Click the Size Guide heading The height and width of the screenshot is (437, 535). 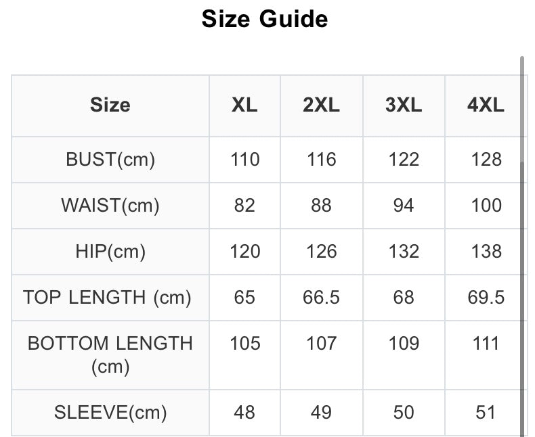point(265,19)
